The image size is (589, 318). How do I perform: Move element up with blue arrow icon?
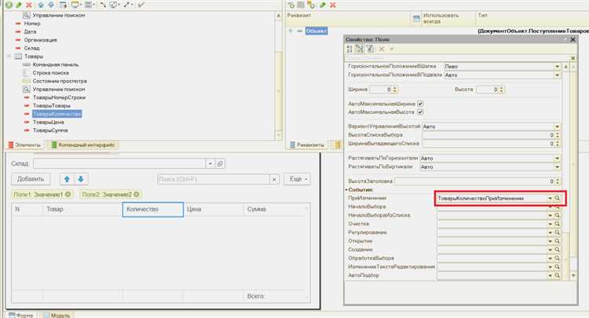pyautogui.click(x=41, y=5)
